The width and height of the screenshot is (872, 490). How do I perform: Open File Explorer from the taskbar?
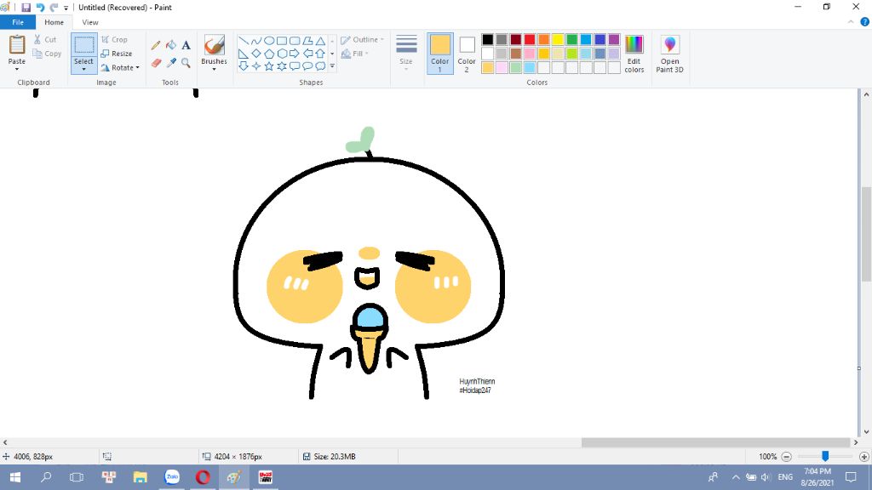tap(141, 477)
